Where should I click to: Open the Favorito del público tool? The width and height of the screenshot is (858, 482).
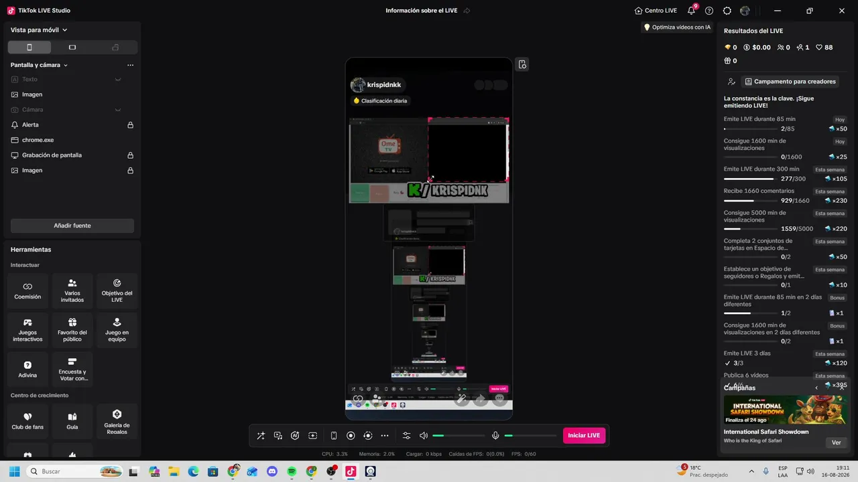(x=72, y=331)
